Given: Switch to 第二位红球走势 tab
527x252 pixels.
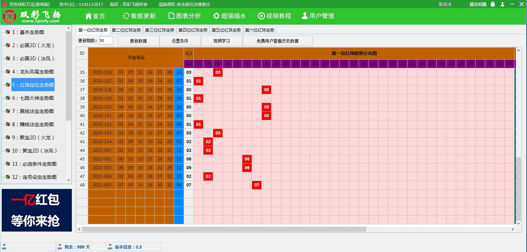Looking at the screenshot, I should 126,30.
